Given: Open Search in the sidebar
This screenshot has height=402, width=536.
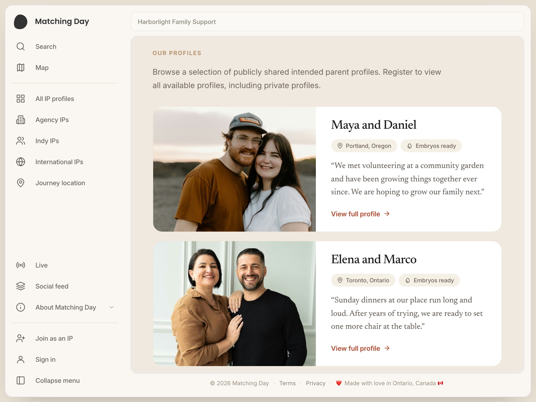Looking at the screenshot, I should (x=64, y=47).
